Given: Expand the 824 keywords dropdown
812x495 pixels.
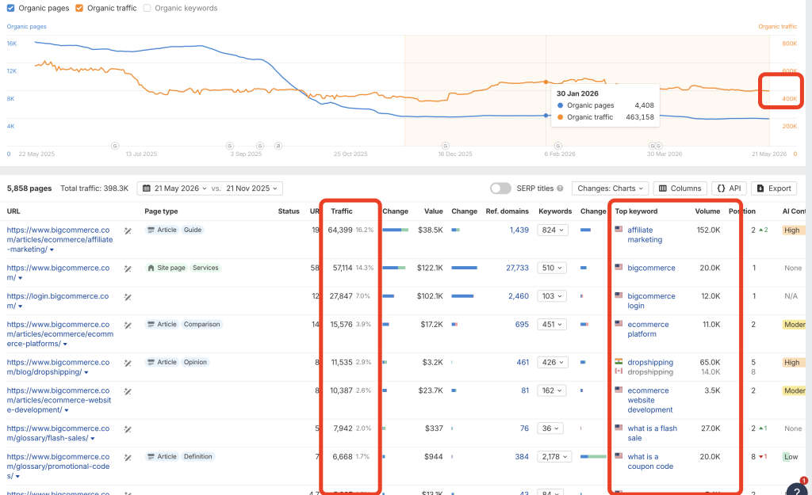Looking at the screenshot, I should coord(552,230).
